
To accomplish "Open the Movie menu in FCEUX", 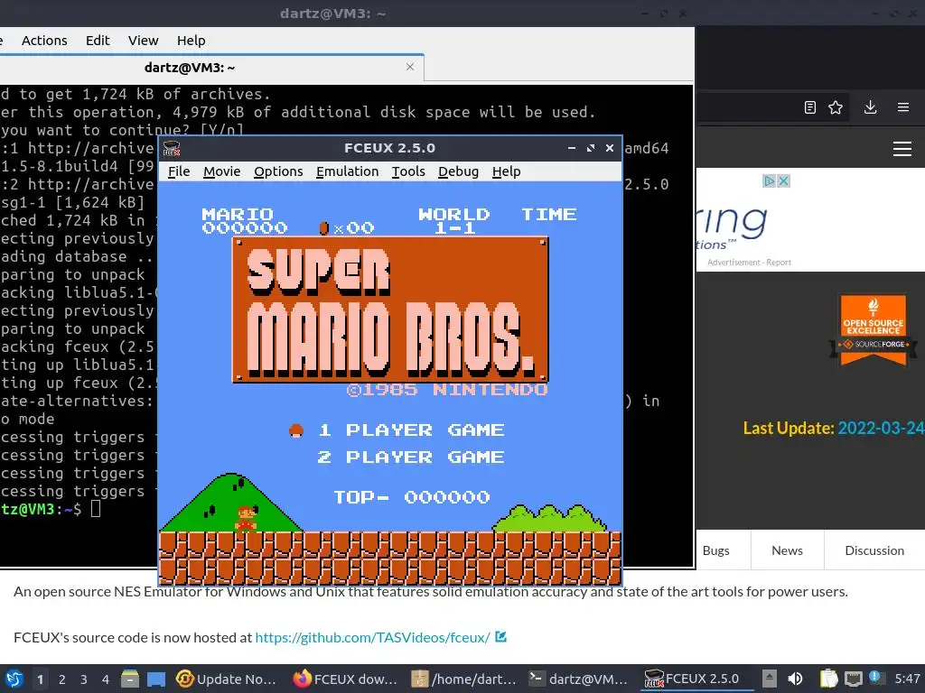I will point(222,171).
